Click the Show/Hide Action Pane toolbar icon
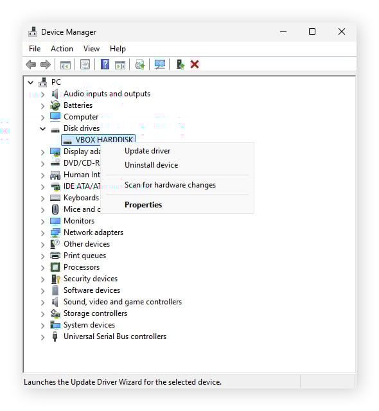 [120, 64]
